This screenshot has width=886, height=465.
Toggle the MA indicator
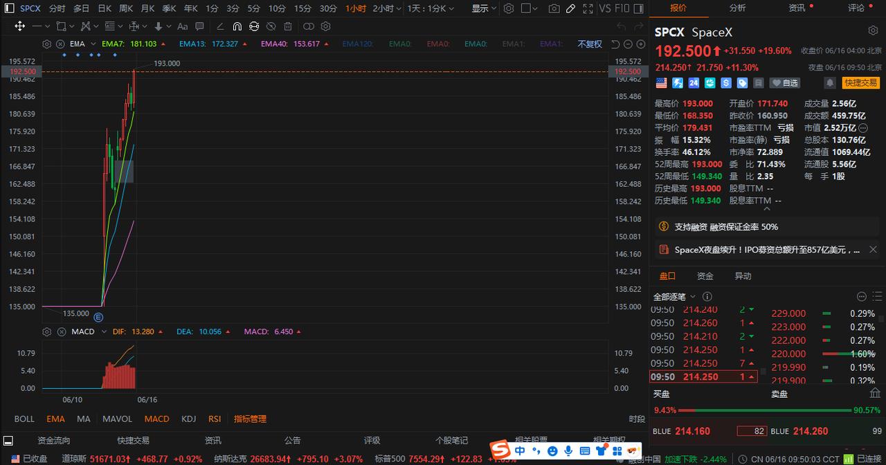coord(84,419)
